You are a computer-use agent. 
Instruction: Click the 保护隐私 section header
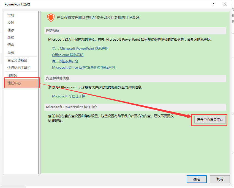(135, 30)
